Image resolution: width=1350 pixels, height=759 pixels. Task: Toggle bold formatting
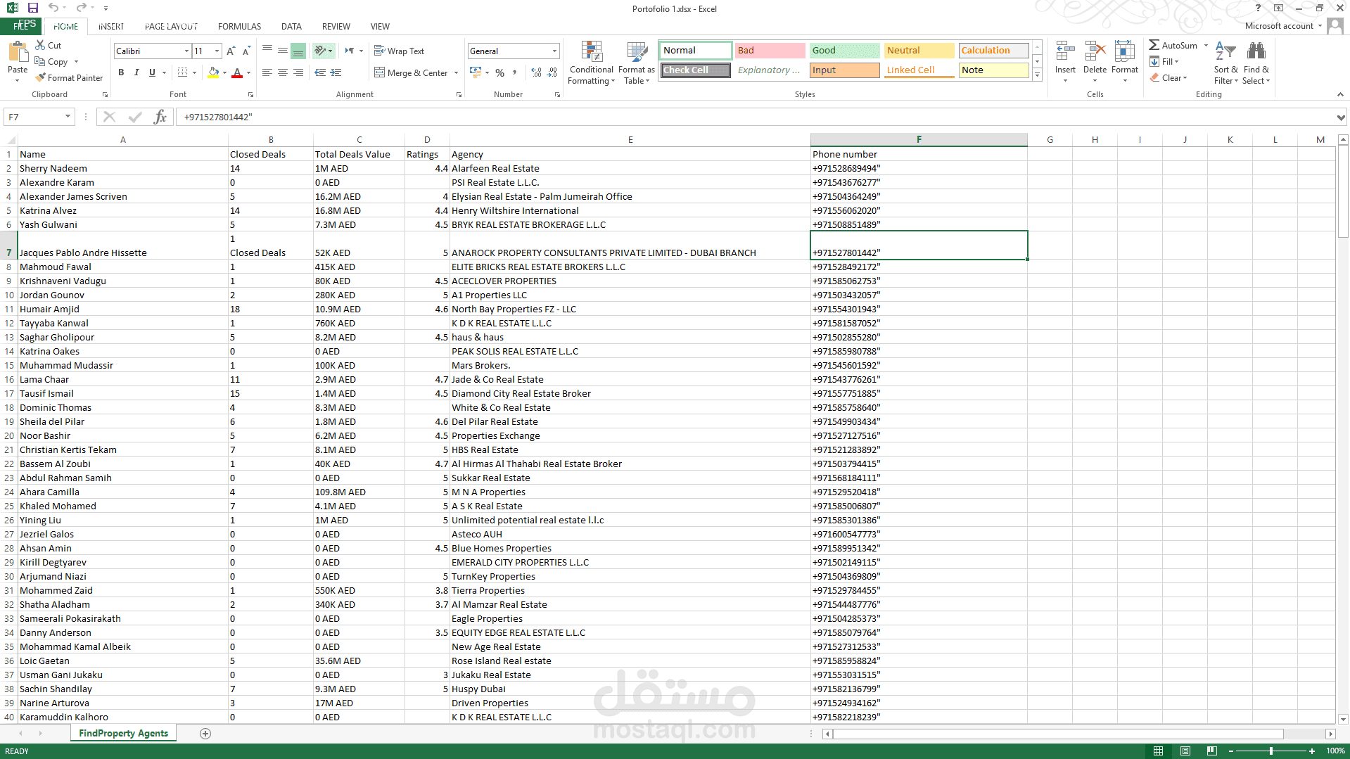[x=121, y=72]
